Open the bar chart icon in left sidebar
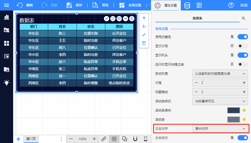 pos(7,17)
